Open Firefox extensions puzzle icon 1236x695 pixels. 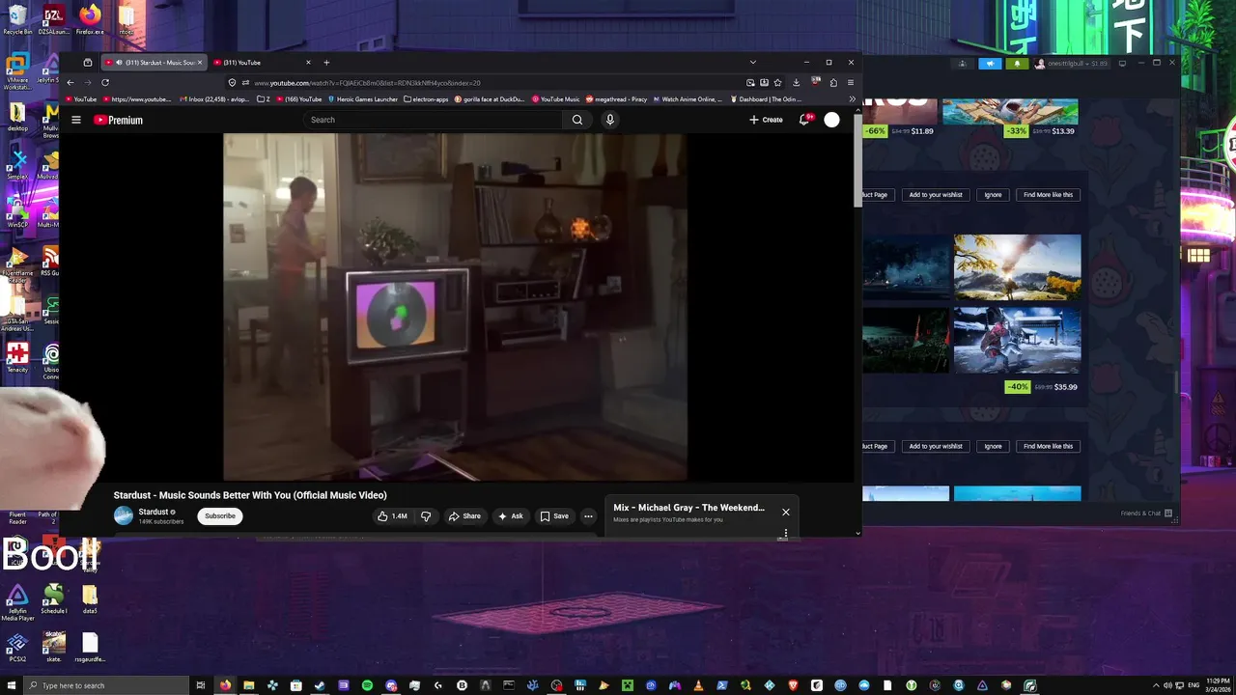834,83
